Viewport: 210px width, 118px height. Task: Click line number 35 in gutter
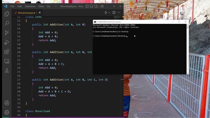coord(19,111)
